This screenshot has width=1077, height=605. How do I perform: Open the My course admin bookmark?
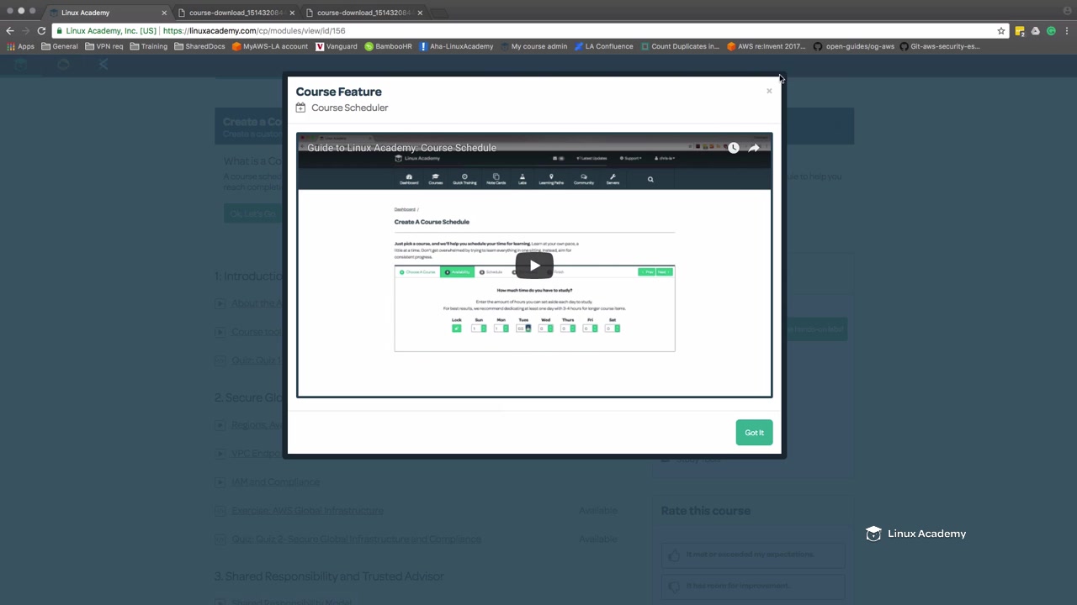[x=533, y=46]
